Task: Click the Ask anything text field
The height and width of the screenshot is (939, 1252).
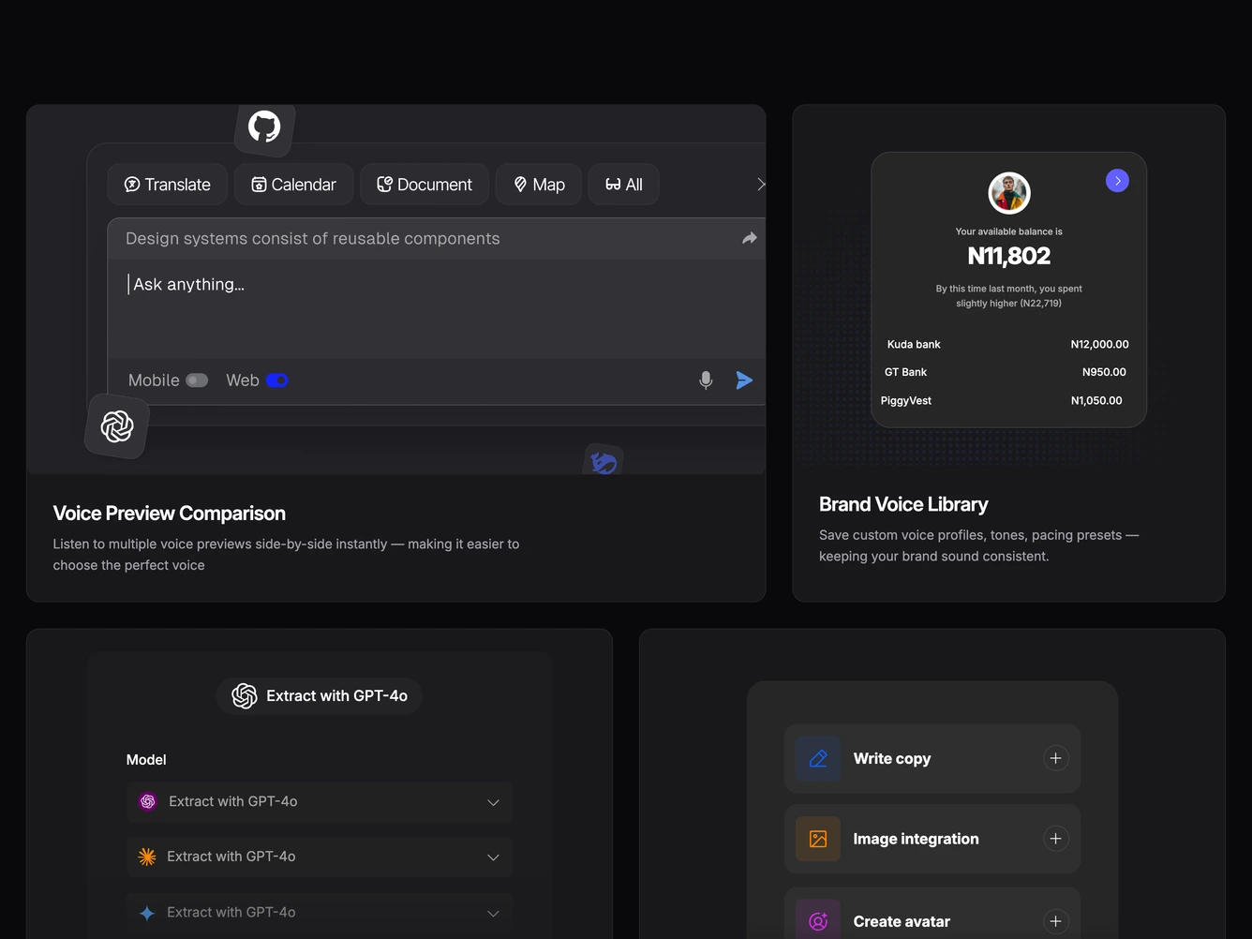Action: tap(436, 309)
